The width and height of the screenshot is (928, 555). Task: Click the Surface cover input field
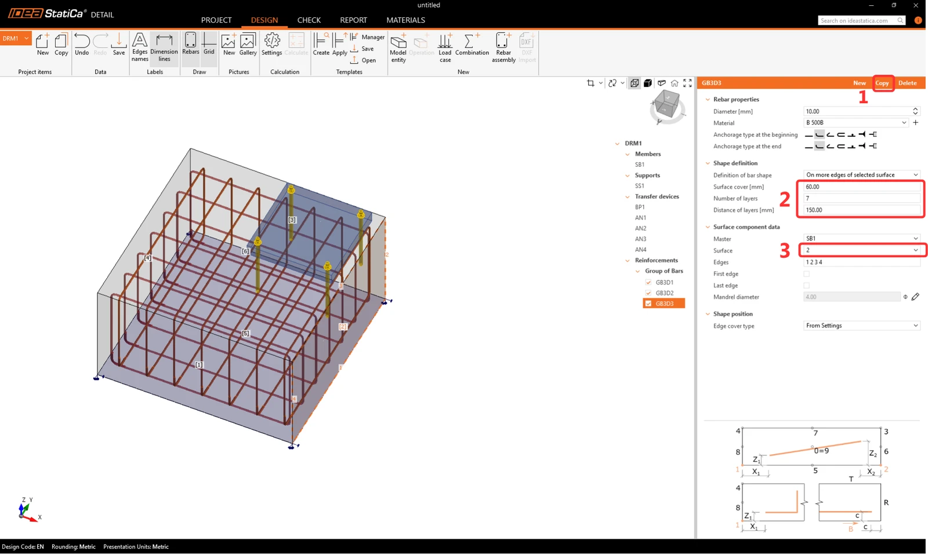click(862, 187)
